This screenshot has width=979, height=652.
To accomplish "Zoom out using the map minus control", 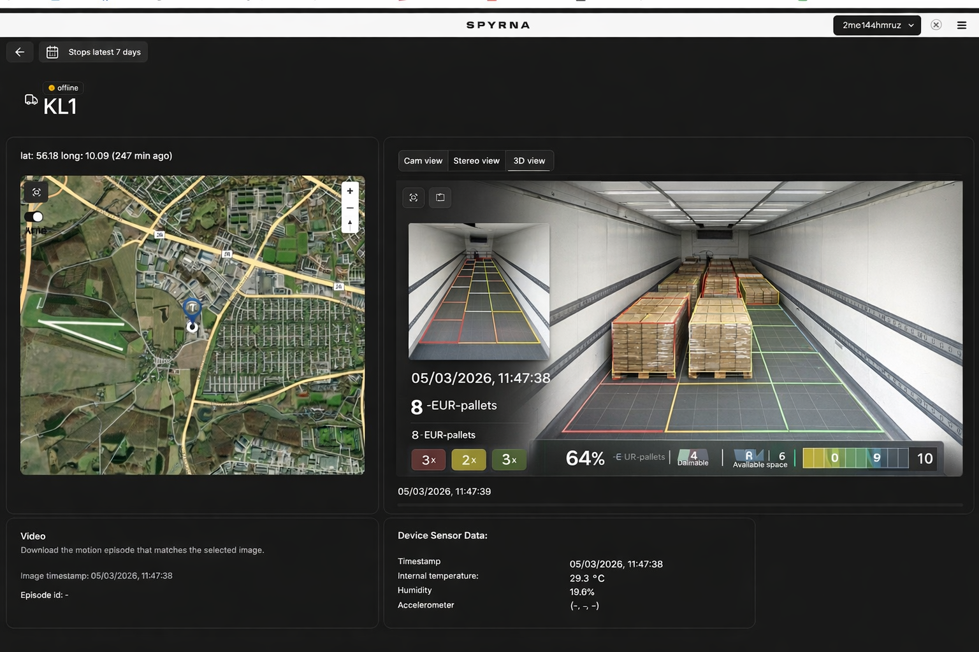I will 350,208.
